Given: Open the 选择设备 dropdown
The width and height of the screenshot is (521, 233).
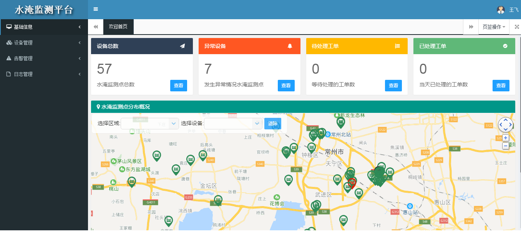Looking at the screenshot, I should tap(233, 124).
